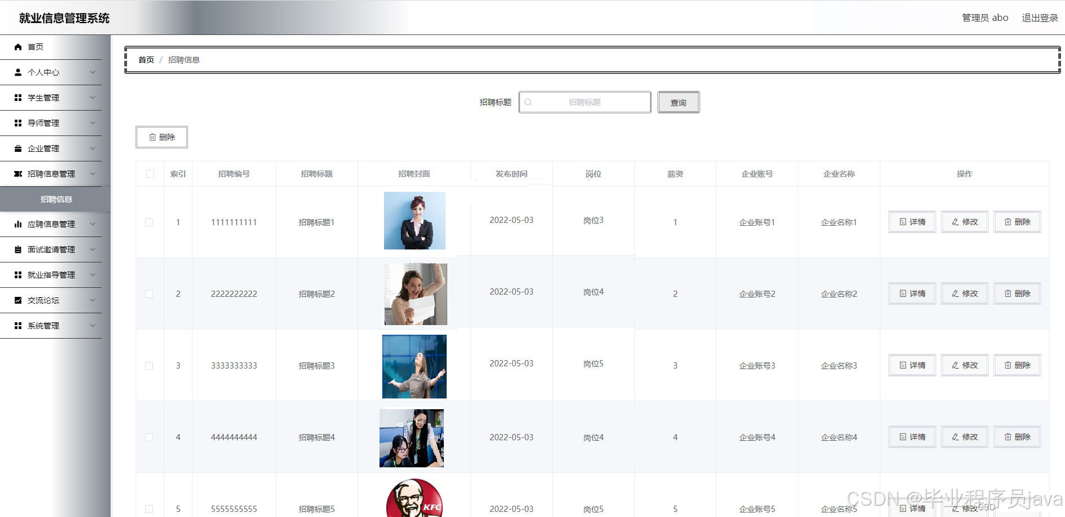
Task: Click the trash icon in 招聘标题1 row
Action: [x=1008, y=222]
